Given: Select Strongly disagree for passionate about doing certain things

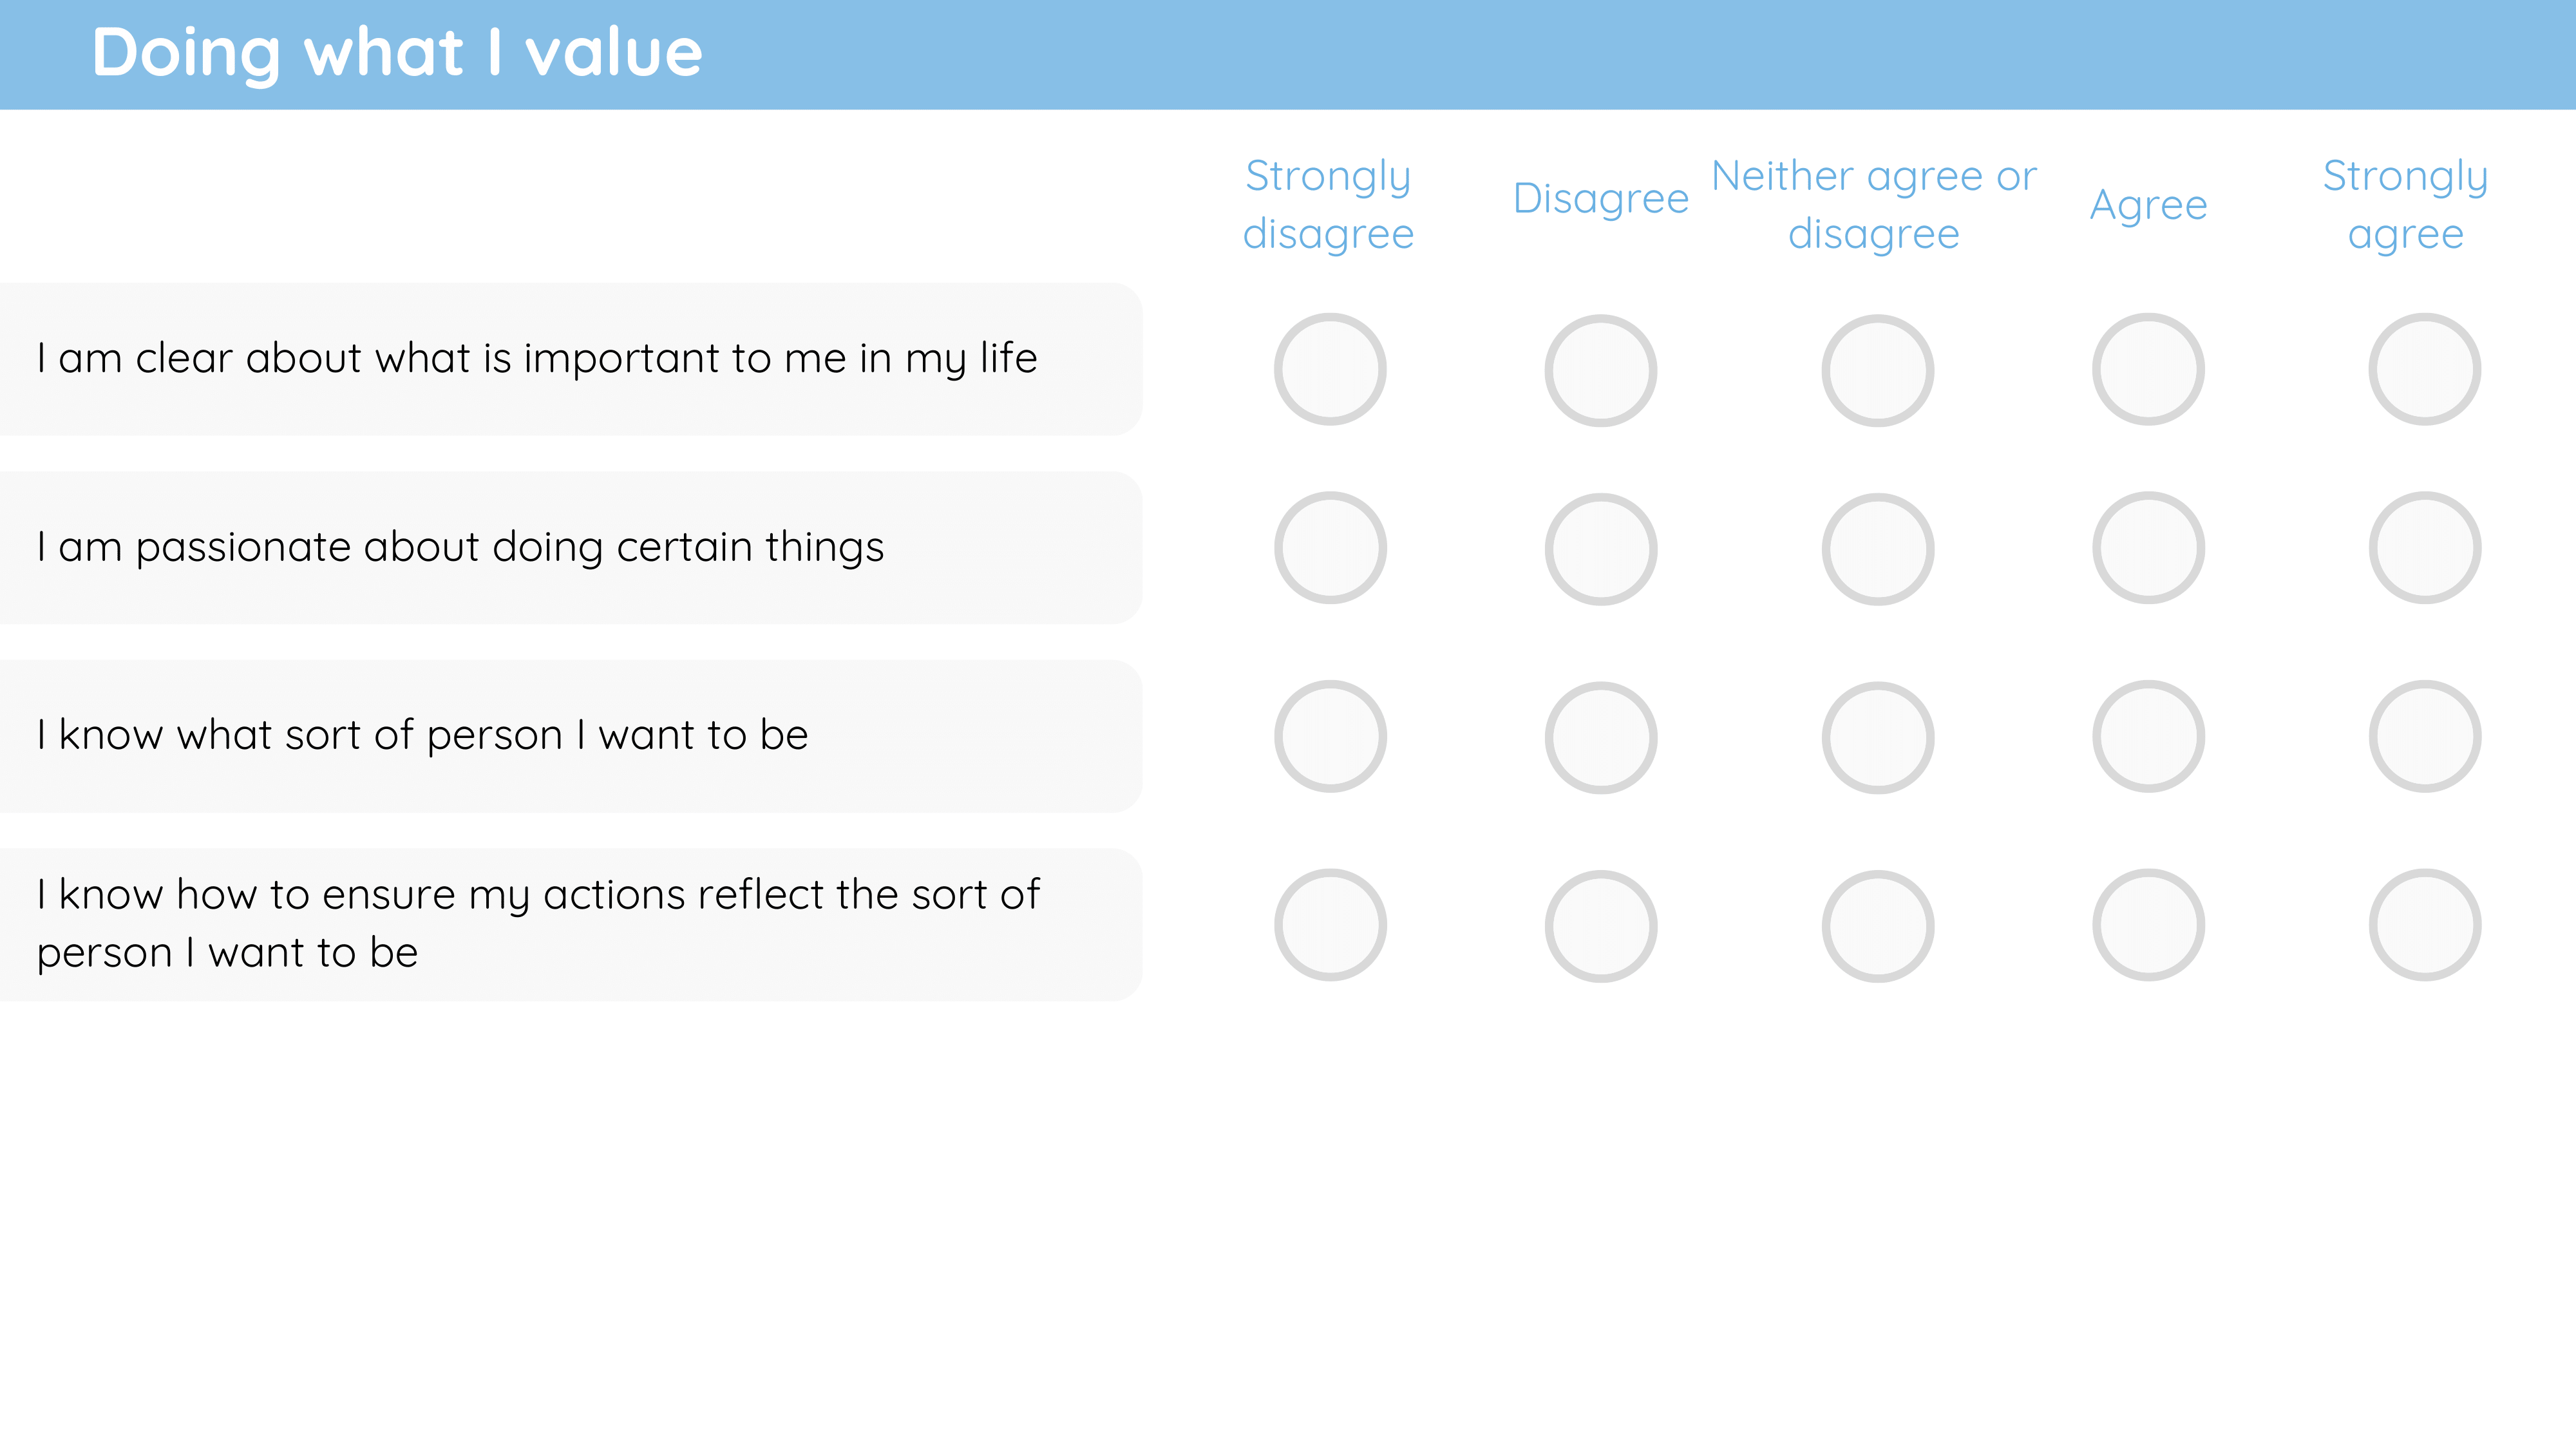Looking at the screenshot, I should (1330, 548).
